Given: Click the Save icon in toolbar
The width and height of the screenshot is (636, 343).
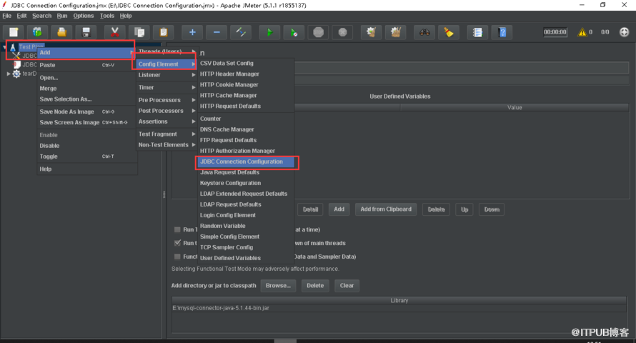Looking at the screenshot, I should (x=86, y=32).
